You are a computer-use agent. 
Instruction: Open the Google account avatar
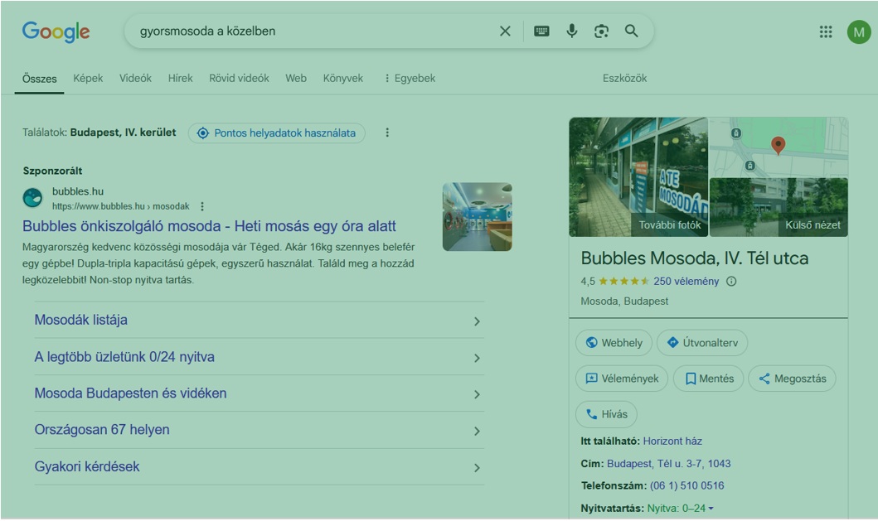pyautogui.click(x=858, y=31)
